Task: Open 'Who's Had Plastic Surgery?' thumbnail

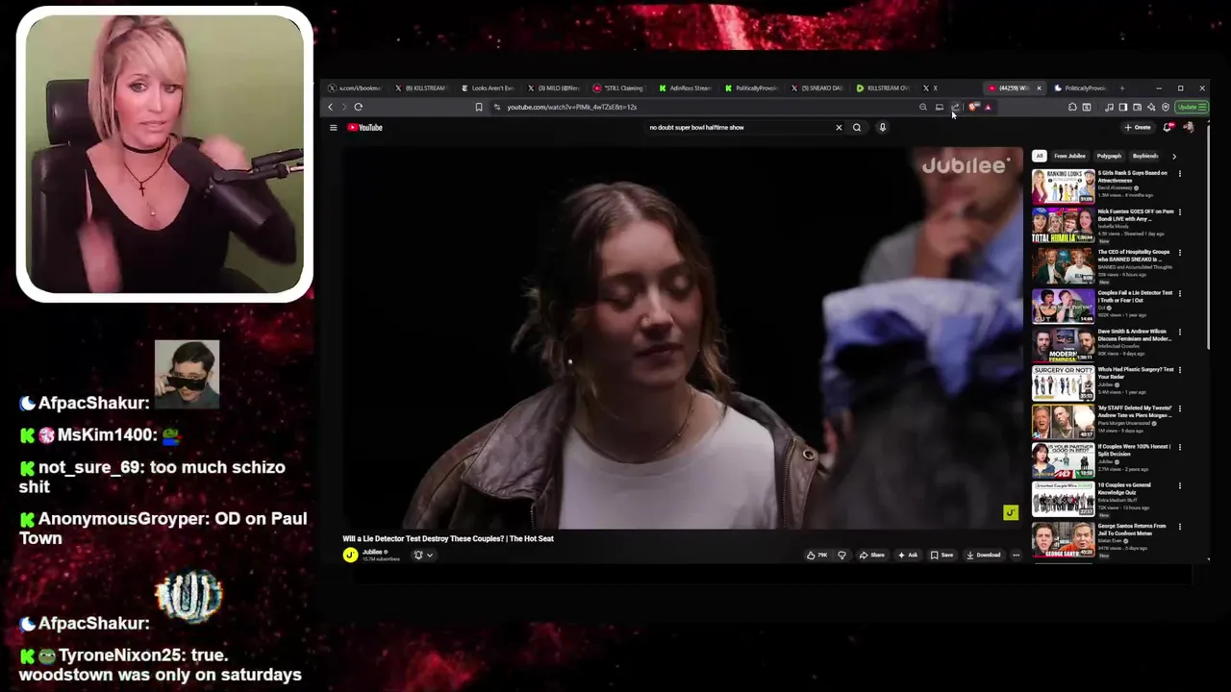Action: (1064, 383)
